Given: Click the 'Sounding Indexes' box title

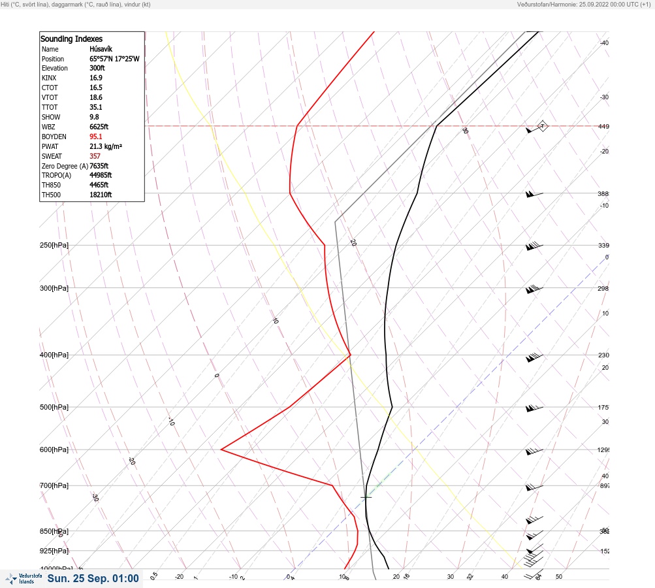Looking at the screenshot, I should (71, 39).
